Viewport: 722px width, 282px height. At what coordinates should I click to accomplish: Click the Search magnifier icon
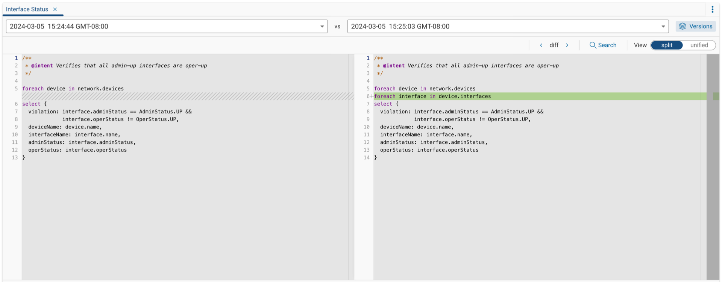pos(593,45)
